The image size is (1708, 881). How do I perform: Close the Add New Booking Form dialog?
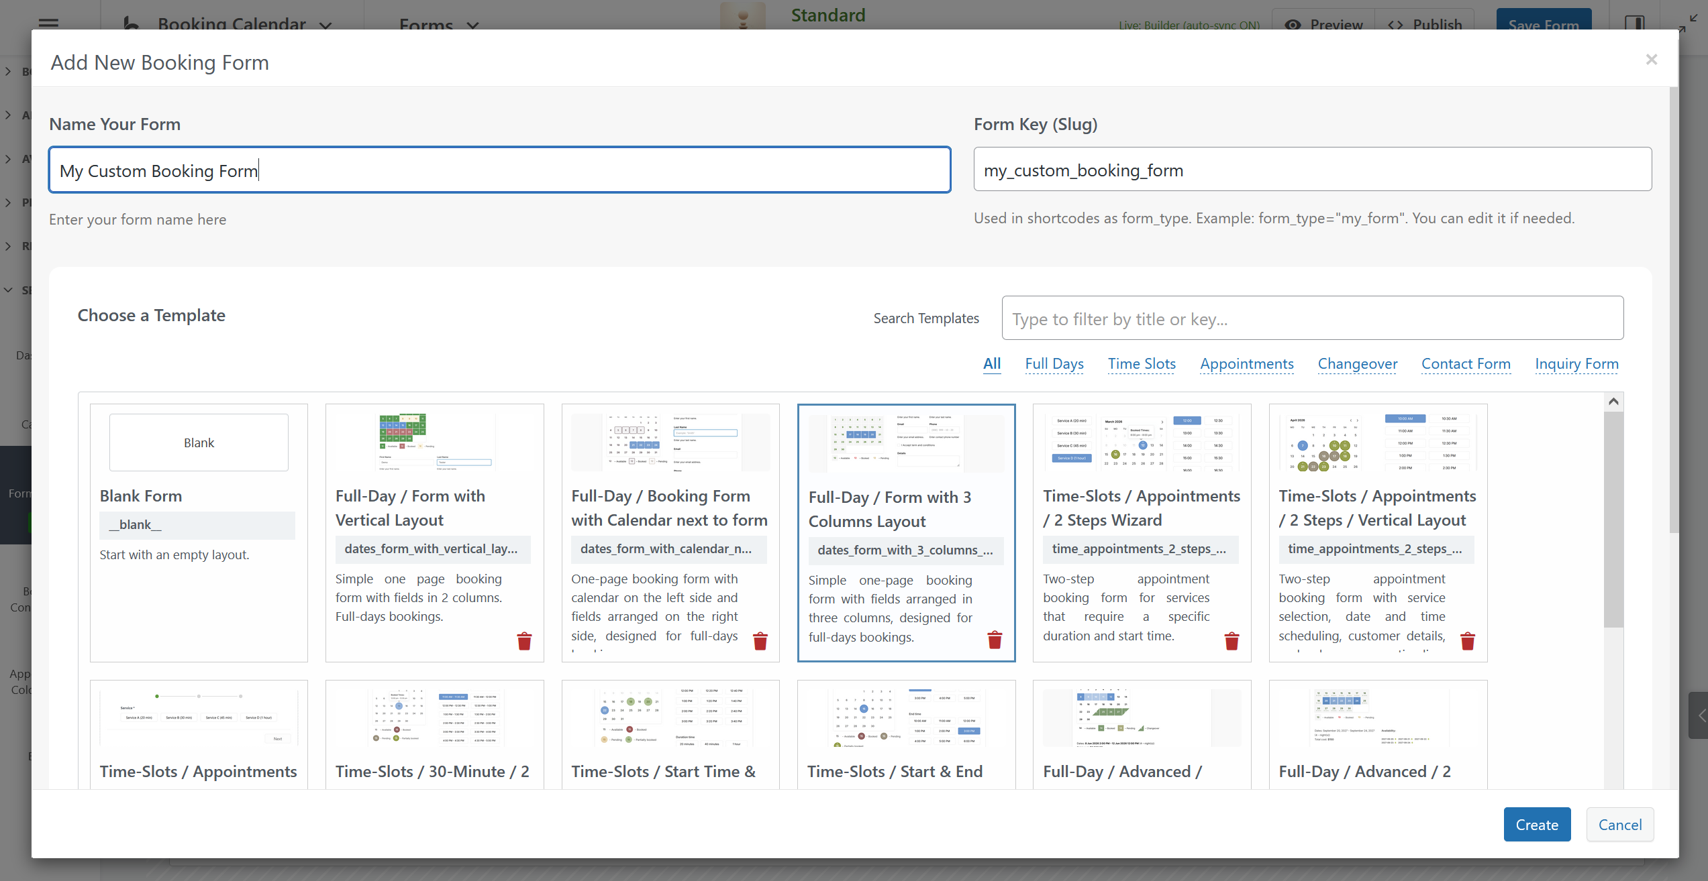click(x=1652, y=60)
